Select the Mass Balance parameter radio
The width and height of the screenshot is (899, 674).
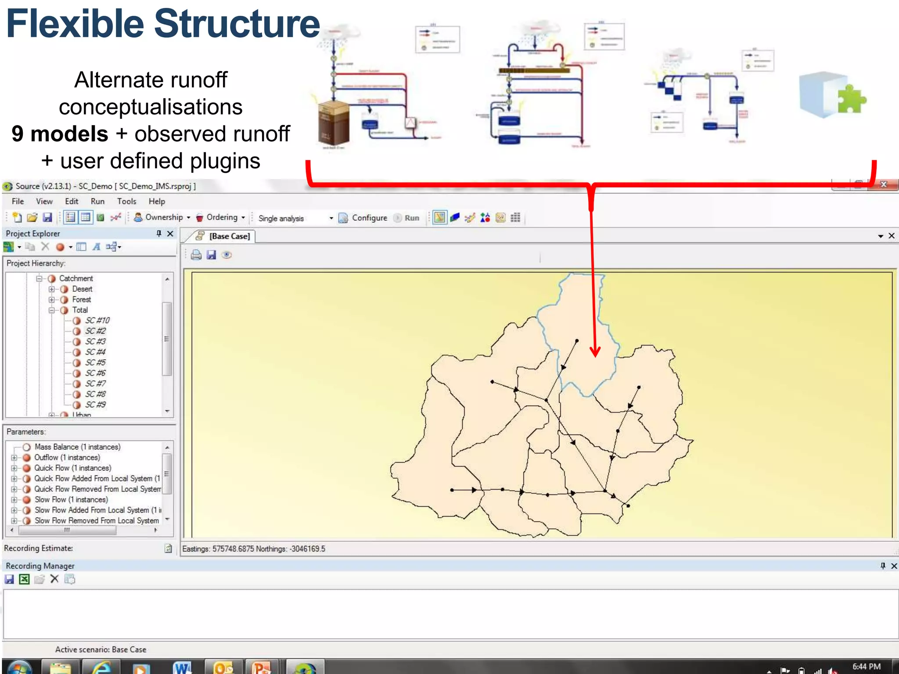26,447
